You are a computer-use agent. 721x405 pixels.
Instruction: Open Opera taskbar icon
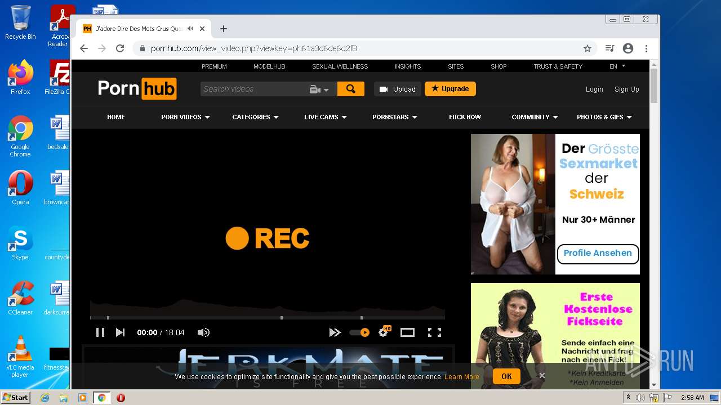point(121,398)
